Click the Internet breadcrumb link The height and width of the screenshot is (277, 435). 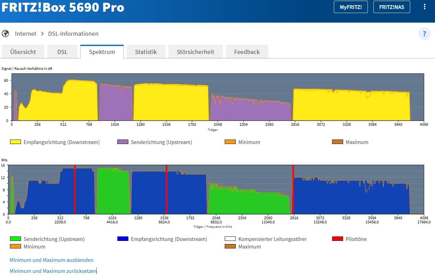25,34
